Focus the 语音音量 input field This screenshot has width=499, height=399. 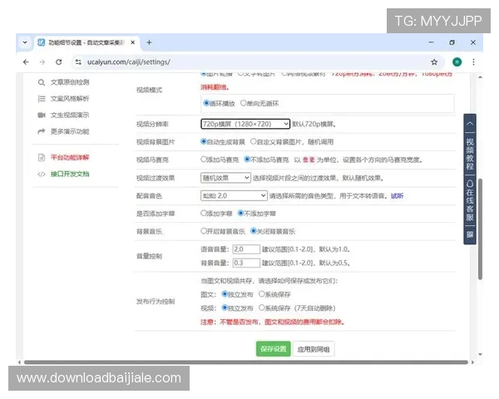[x=246, y=249]
